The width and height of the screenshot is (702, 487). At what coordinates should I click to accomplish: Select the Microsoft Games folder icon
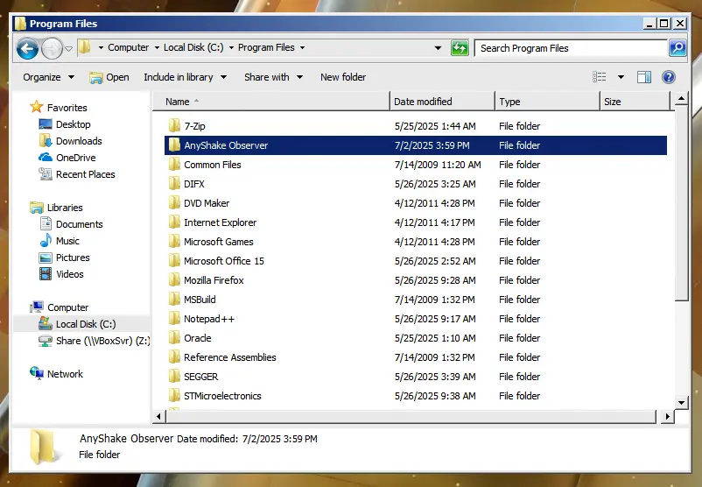pyautogui.click(x=174, y=242)
